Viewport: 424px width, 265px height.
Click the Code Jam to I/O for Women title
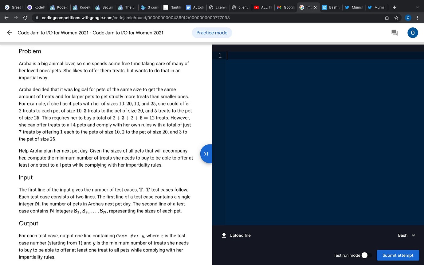pos(90,33)
